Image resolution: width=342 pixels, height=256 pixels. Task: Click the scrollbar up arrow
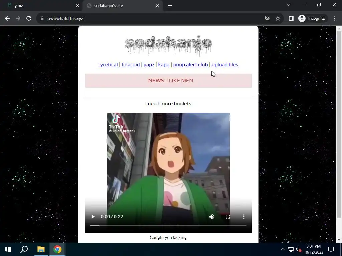click(x=339, y=29)
